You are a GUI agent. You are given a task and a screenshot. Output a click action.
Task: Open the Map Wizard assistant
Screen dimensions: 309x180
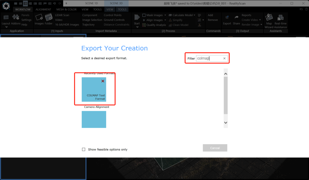tap(269, 18)
